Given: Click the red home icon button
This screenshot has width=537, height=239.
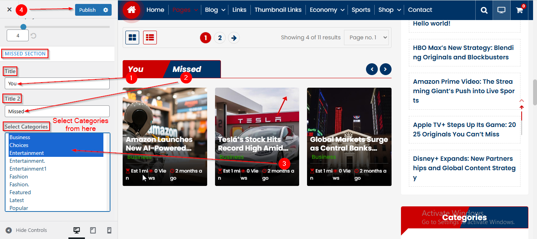Looking at the screenshot, I should 131,10.
